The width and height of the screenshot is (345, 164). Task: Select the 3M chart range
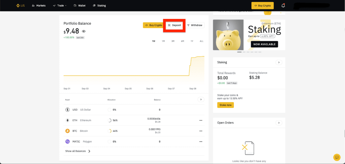pos(173,41)
